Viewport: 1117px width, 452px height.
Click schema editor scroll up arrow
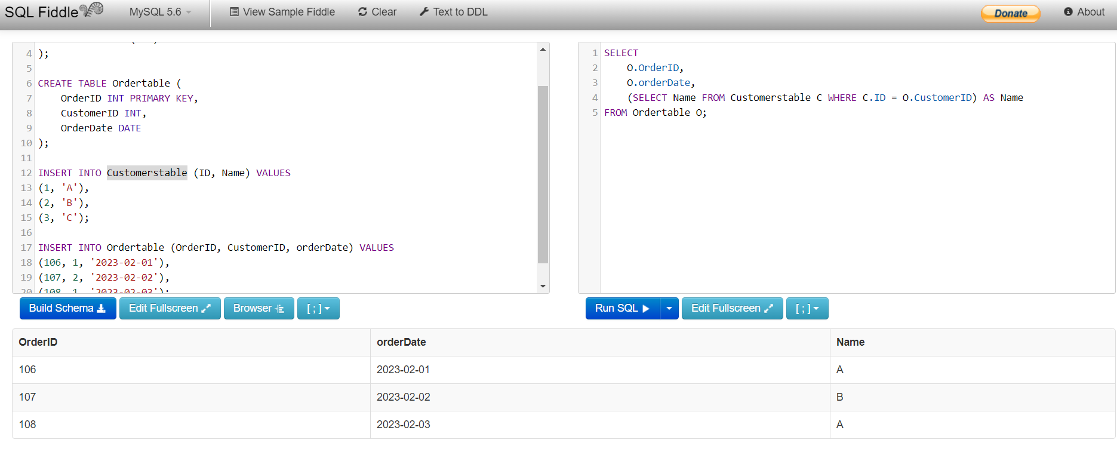[x=543, y=49]
